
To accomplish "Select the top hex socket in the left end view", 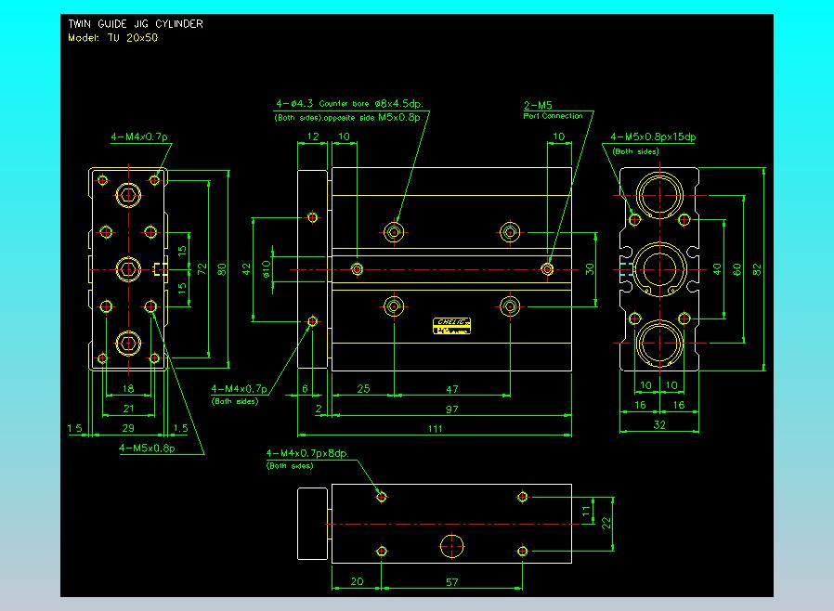I will point(127,194).
